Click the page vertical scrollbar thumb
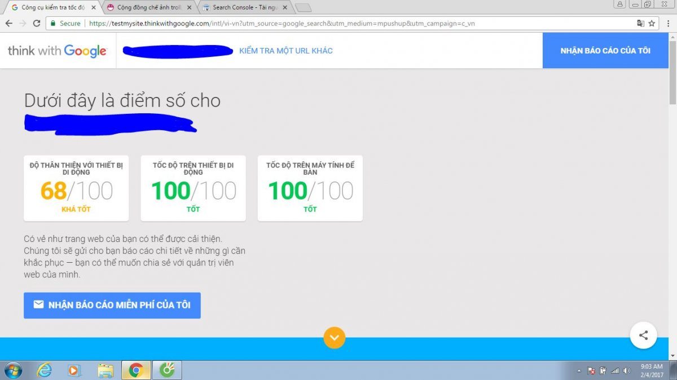 pyautogui.click(x=672, y=72)
